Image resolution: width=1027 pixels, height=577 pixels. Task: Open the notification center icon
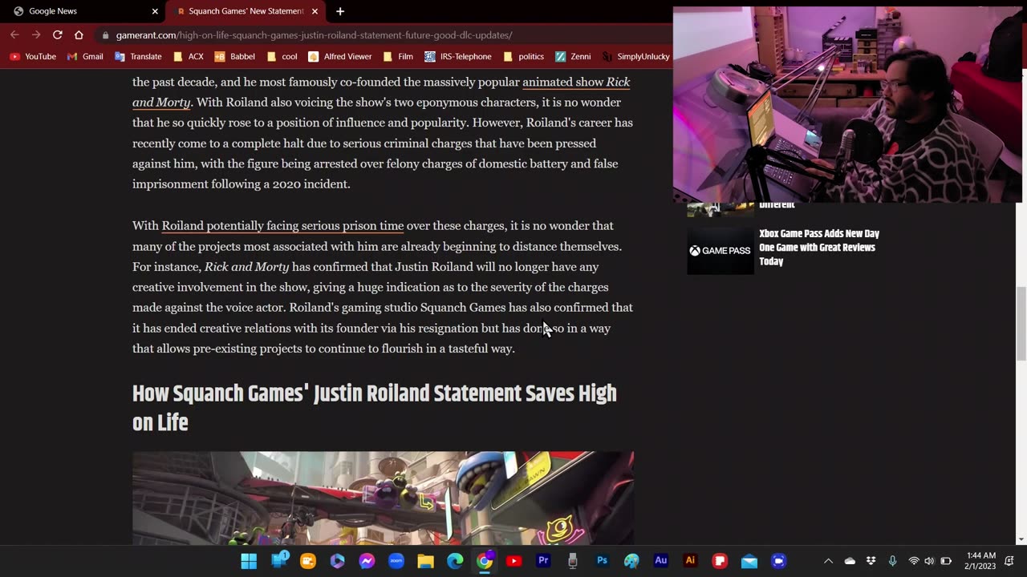coord(1009,561)
